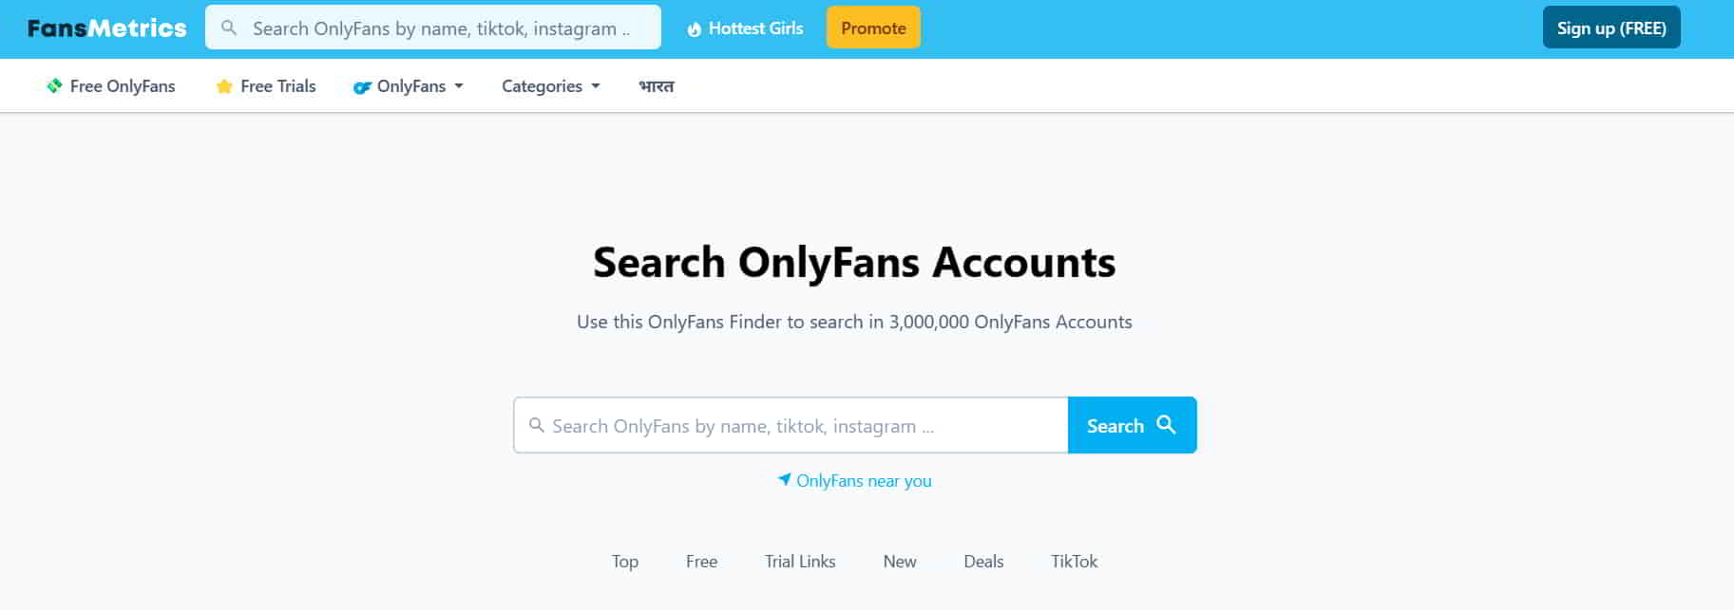The width and height of the screenshot is (1734, 610).
Task: Switch to the Trial Links tab
Action: [800, 562]
